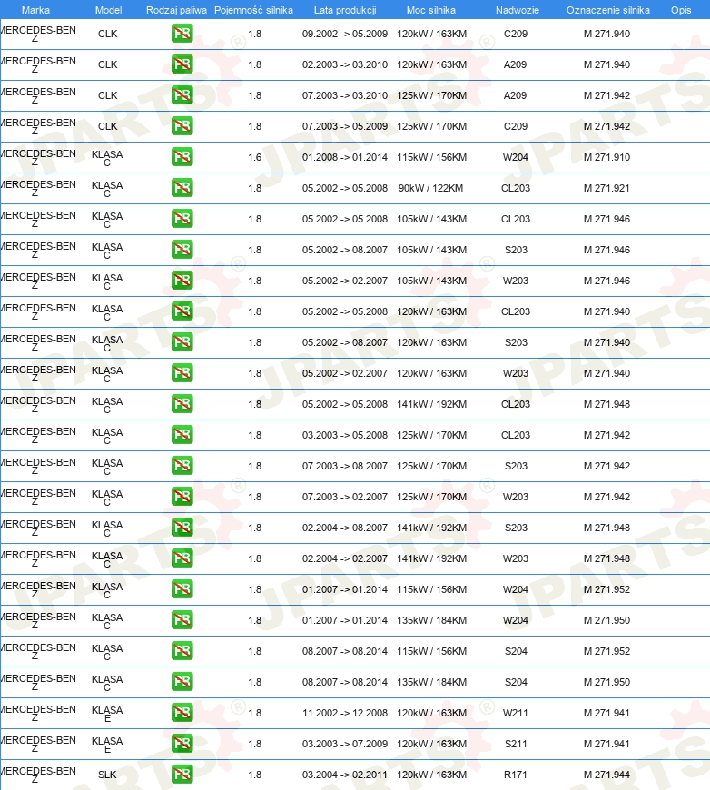This screenshot has width=710, height=790.
Task: Click the fuel icon in the CLK A209 125kW row
Action: pyautogui.click(x=182, y=95)
